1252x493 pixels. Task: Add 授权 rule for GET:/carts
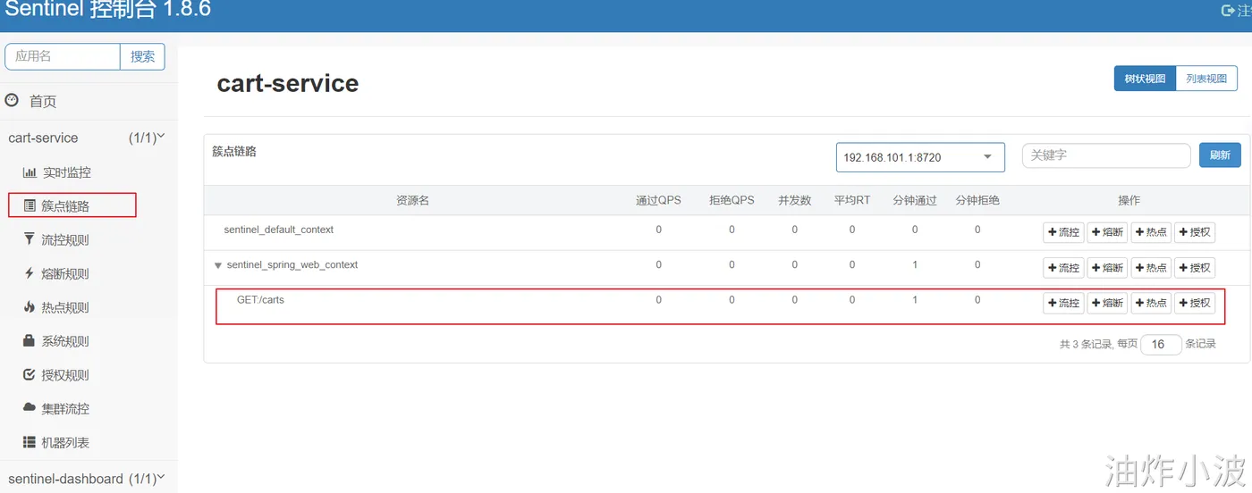(x=1195, y=303)
